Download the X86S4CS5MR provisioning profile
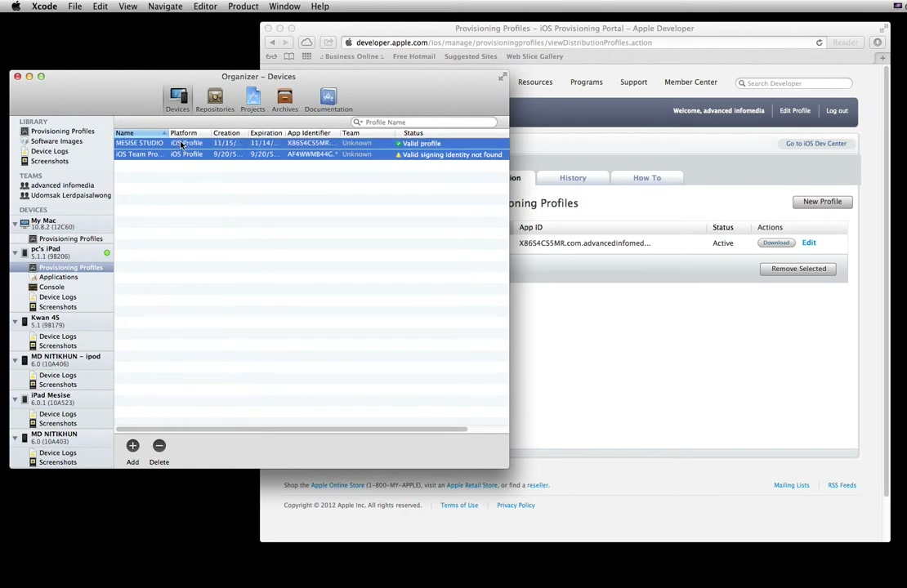 point(775,243)
